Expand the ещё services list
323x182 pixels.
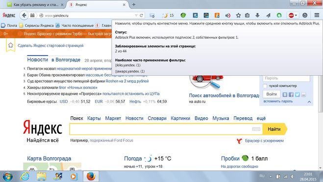[x=261, y=118]
